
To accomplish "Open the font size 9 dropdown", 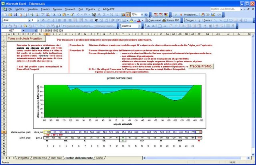I will click(38, 20).
